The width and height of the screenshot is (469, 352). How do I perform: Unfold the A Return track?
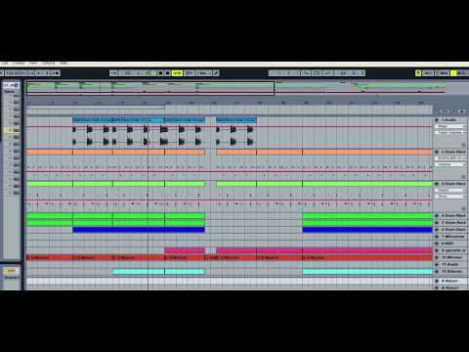[437, 281]
